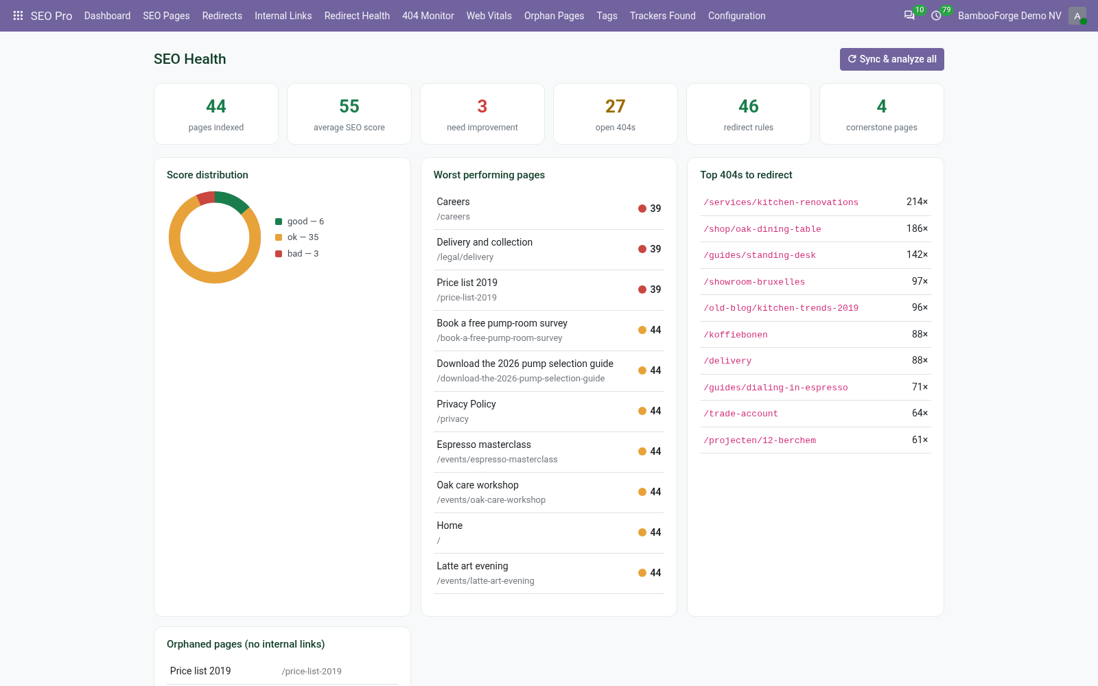Click the good — 6 legend label
This screenshot has height=686, width=1098.
[305, 222]
